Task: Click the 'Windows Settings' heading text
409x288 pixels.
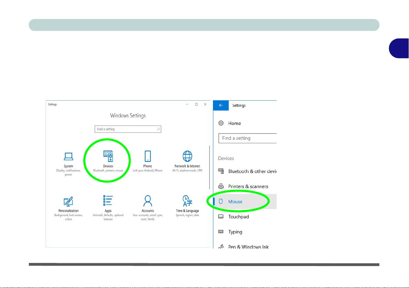Action: (x=128, y=115)
